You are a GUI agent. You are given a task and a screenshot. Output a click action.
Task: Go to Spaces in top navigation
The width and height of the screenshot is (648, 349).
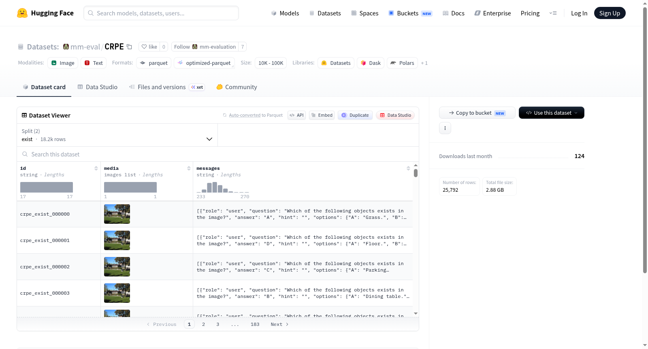click(364, 13)
